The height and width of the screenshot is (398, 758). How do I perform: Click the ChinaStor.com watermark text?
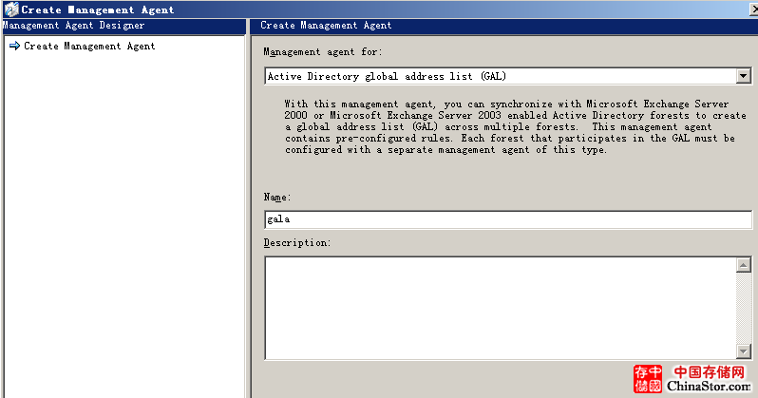pyautogui.click(x=711, y=386)
